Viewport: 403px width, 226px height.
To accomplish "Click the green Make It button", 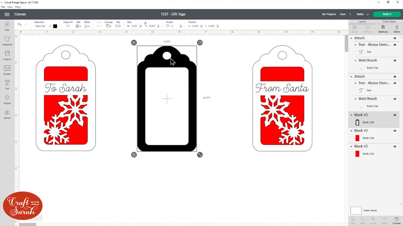I will pos(387,14).
